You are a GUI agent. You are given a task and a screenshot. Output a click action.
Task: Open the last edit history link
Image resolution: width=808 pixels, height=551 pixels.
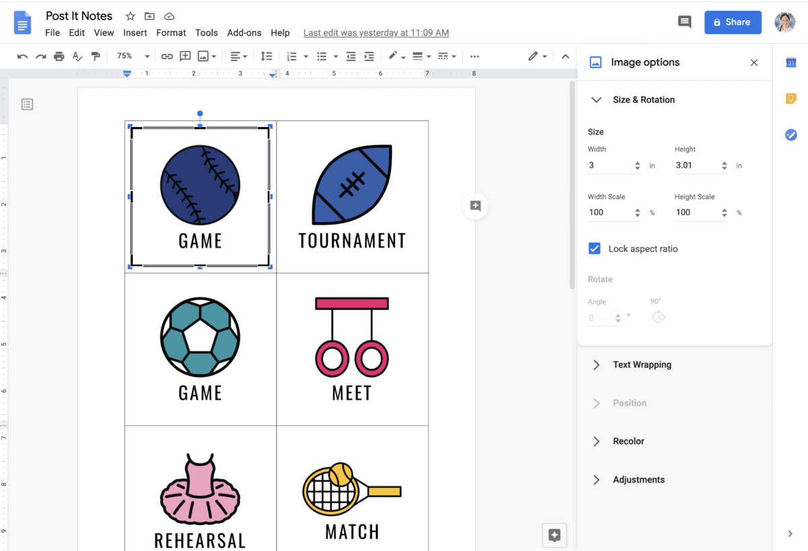(376, 33)
